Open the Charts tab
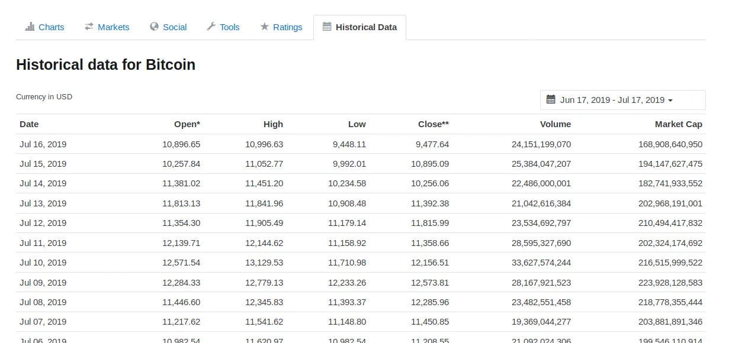Viewport: 729px width, 343px height. click(45, 27)
